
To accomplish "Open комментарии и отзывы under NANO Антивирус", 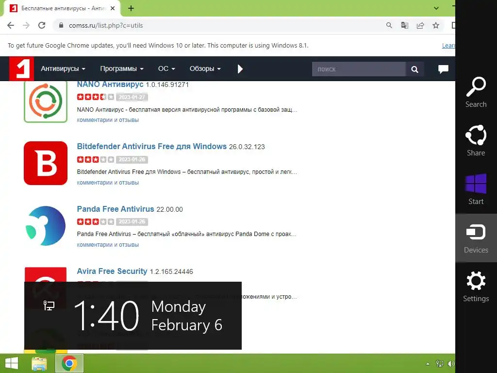I will (108, 120).
